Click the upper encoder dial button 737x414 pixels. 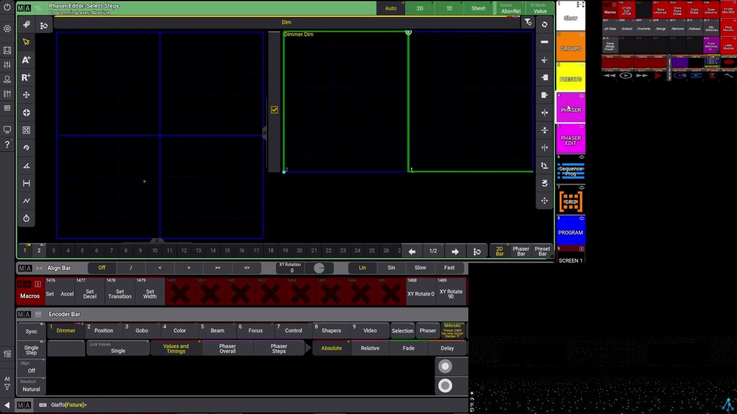click(x=445, y=366)
